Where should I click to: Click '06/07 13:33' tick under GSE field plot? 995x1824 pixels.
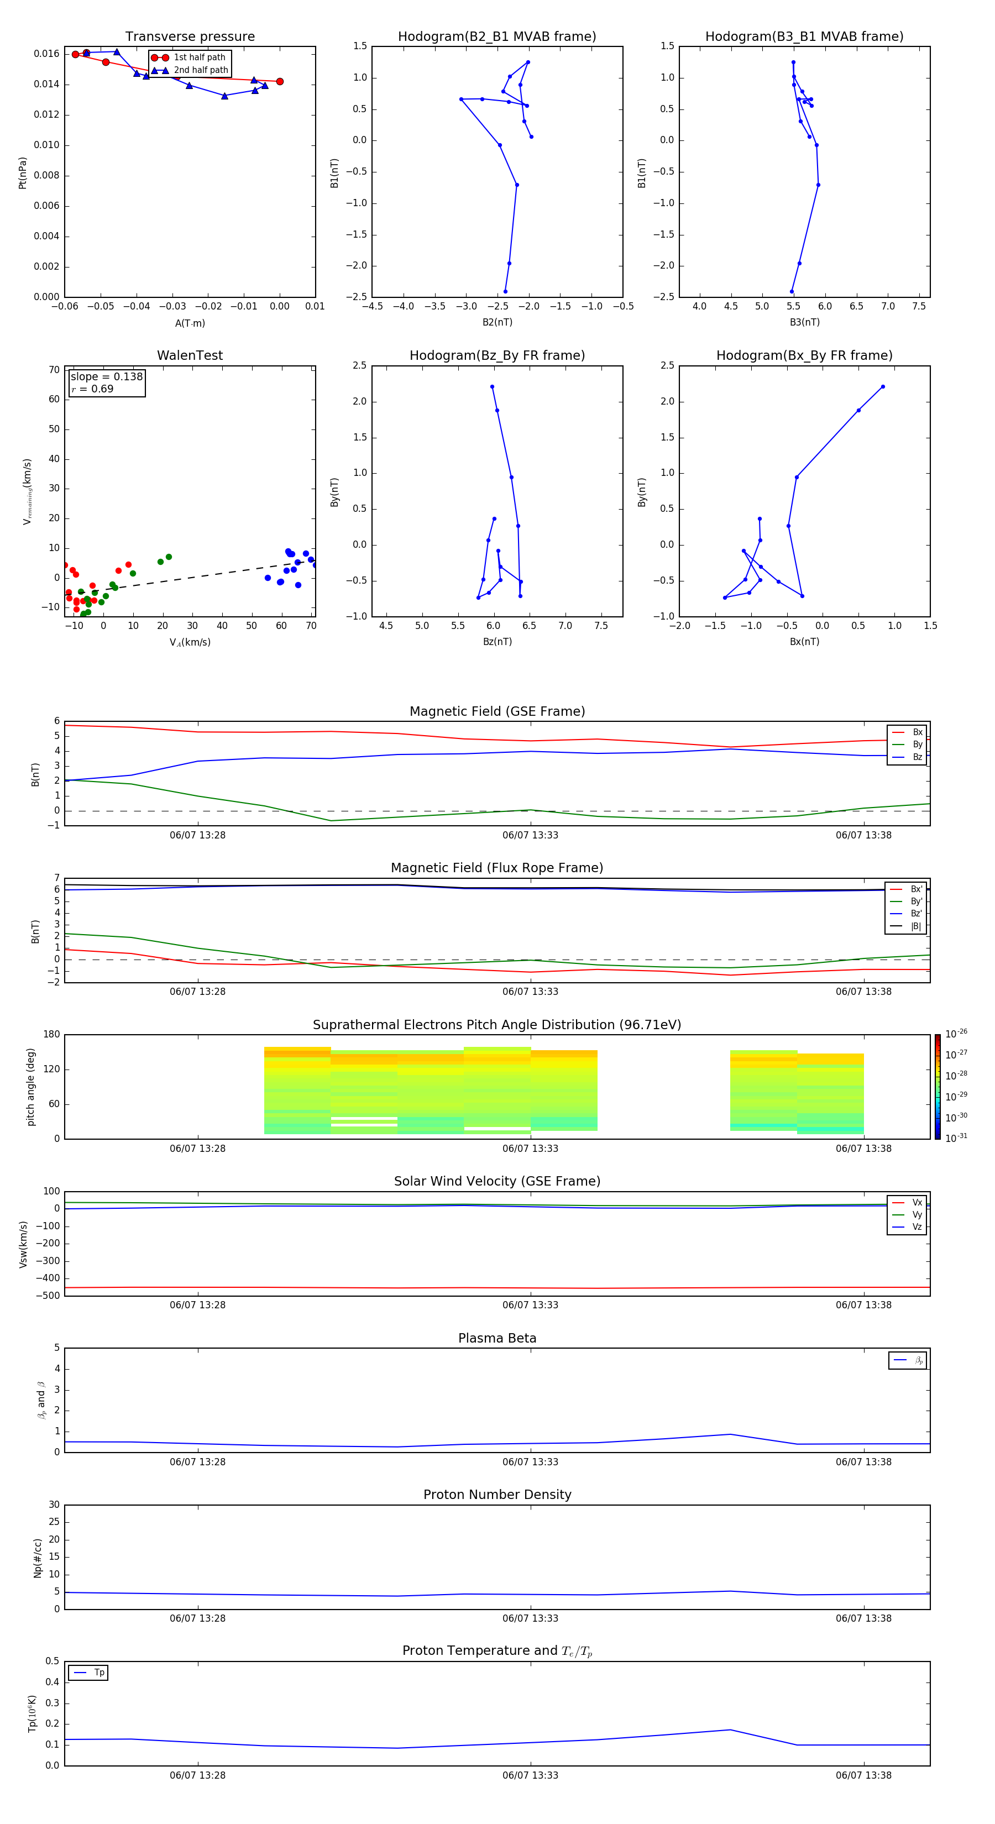tap(531, 836)
